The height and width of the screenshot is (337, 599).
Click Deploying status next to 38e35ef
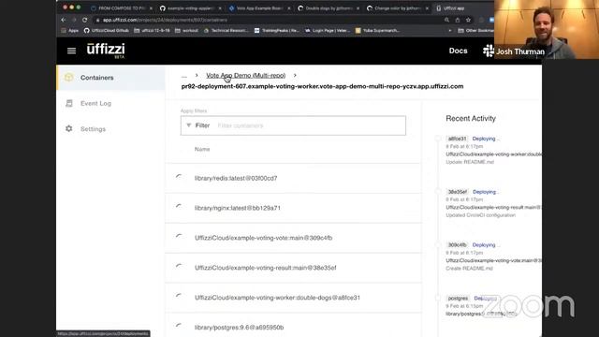tap(487, 192)
